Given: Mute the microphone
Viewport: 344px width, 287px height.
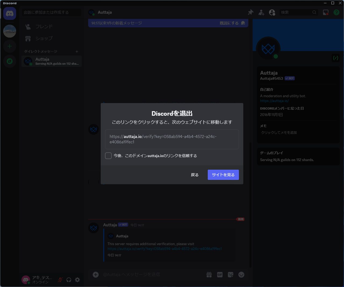Looking at the screenshot, I should [x=60, y=279].
